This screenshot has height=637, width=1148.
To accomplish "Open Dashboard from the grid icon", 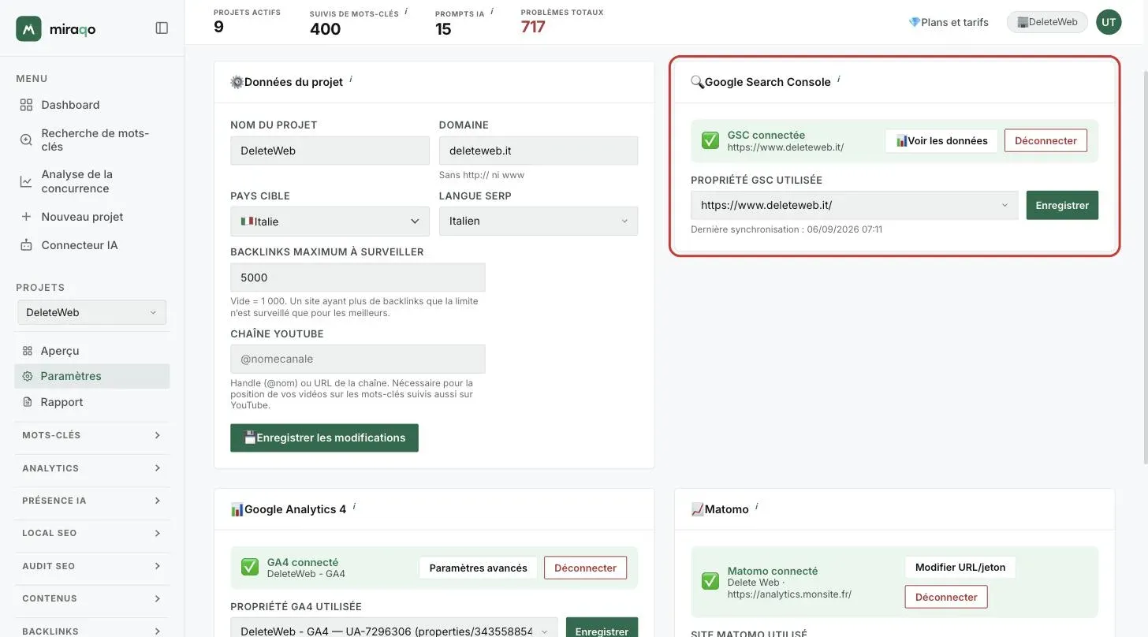I will (26, 105).
